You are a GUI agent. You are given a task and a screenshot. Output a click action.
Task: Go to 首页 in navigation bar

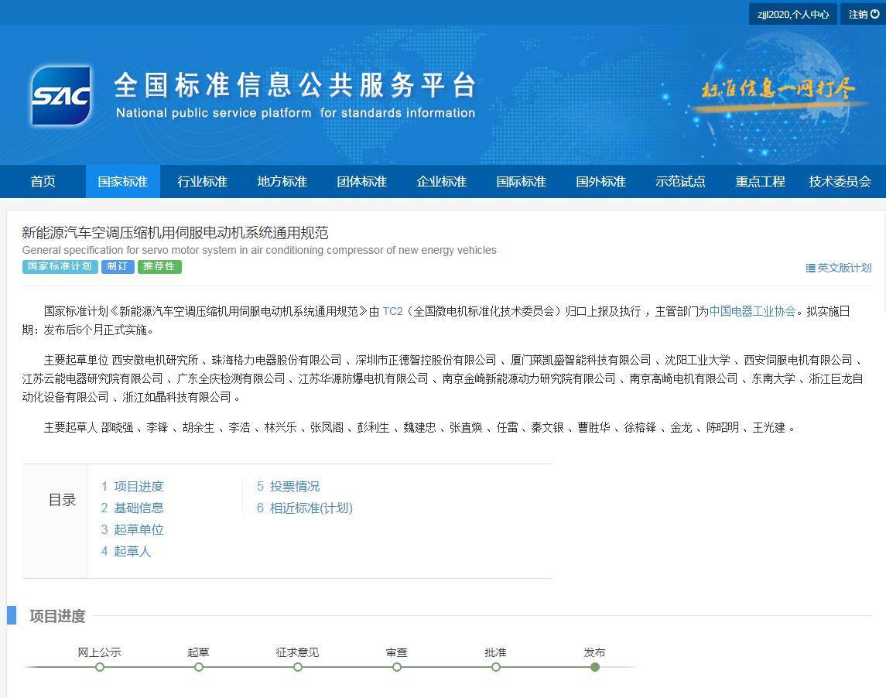click(x=43, y=182)
